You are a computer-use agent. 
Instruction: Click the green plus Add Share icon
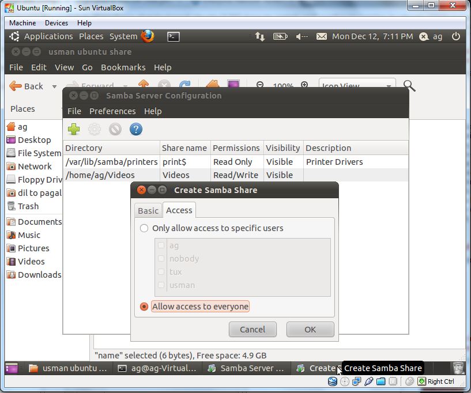(74, 130)
